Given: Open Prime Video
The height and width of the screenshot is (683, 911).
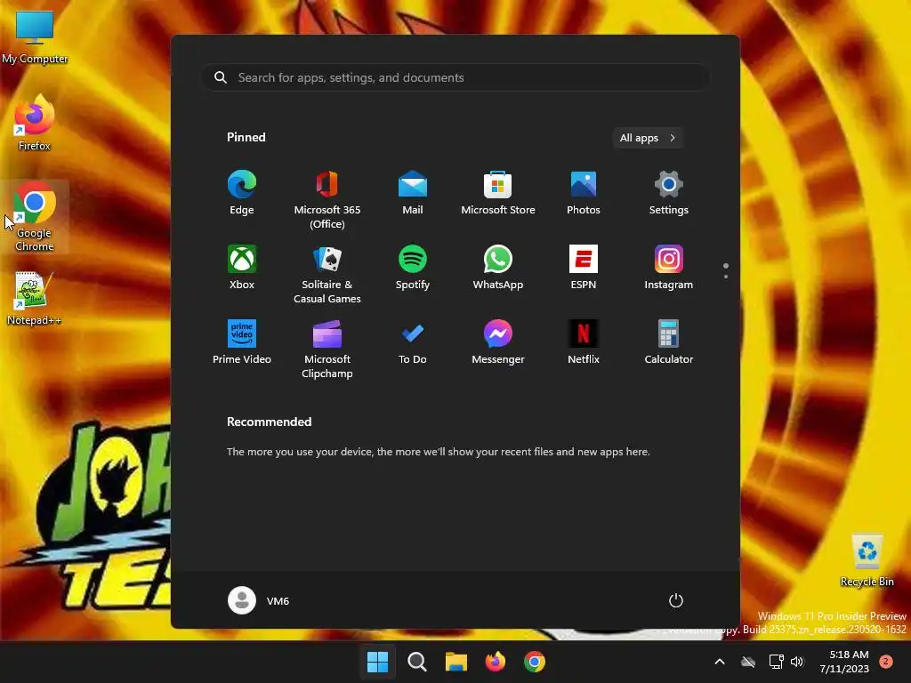Looking at the screenshot, I should [x=242, y=342].
